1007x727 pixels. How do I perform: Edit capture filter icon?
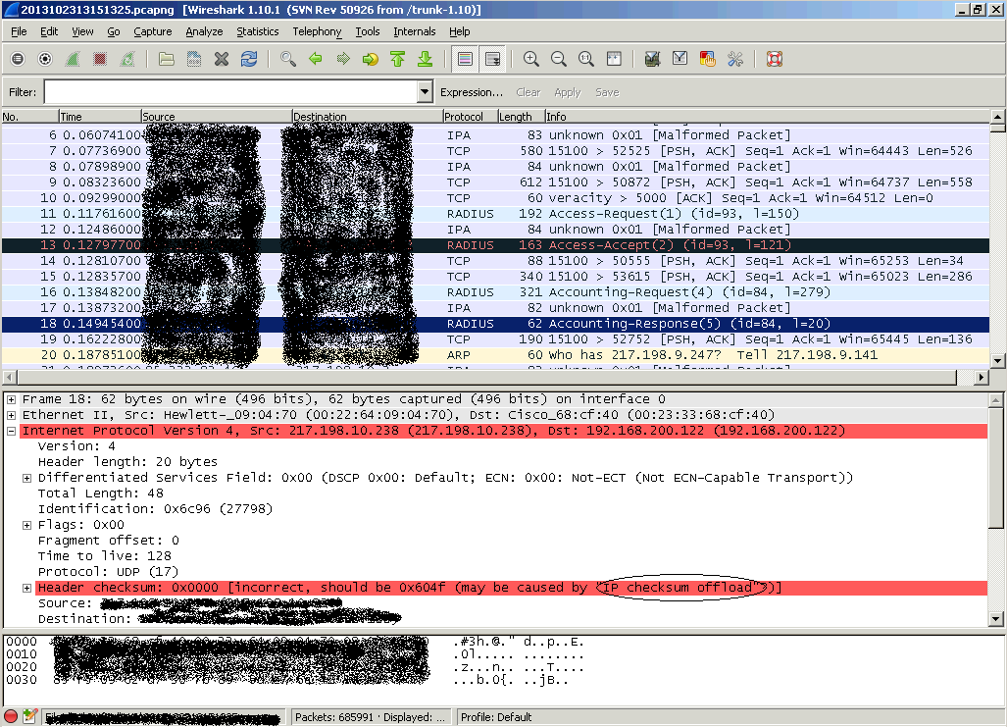[x=652, y=59]
